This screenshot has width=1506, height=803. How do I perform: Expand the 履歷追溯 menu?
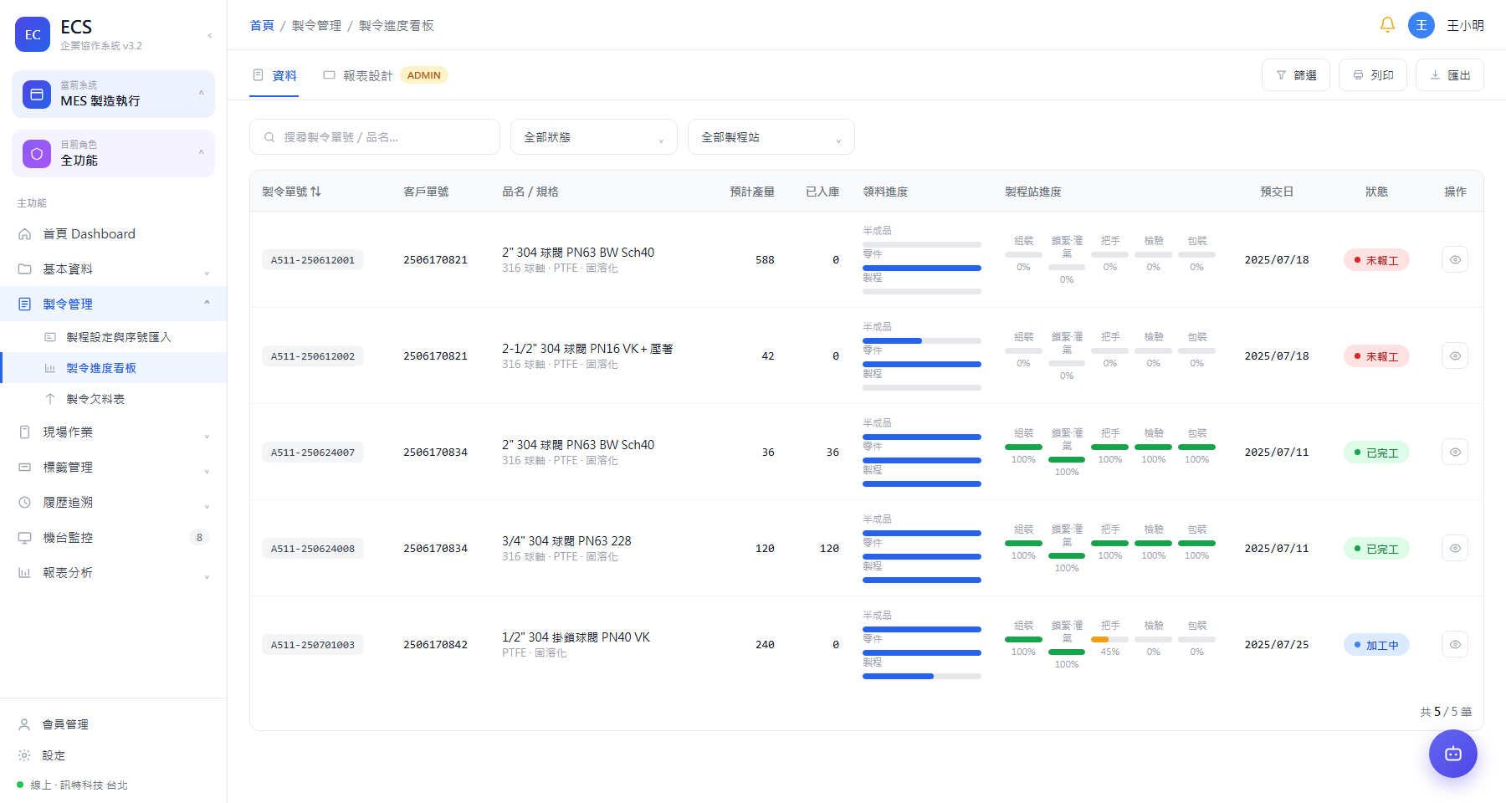[114, 503]
